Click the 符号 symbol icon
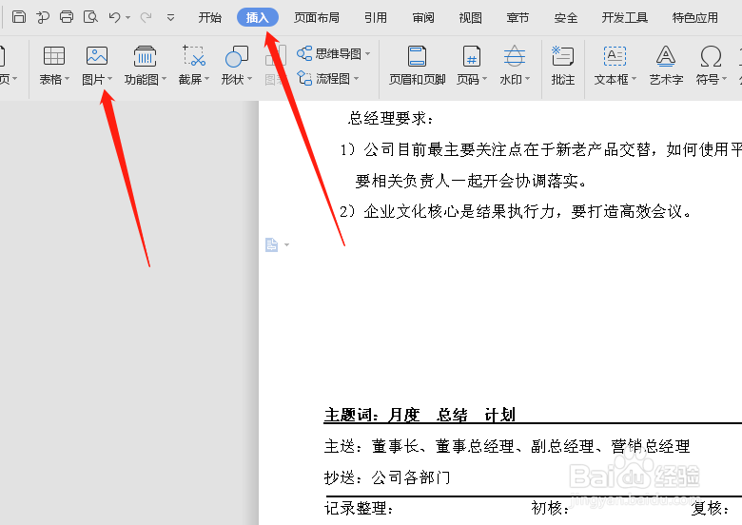Screen dimensions: 742x525 point(711,56)
